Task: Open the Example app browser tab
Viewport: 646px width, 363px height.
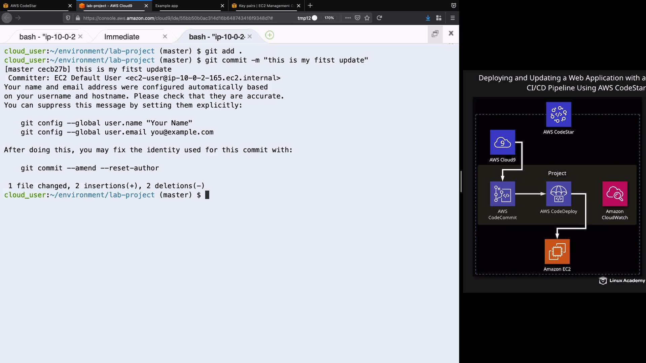Action: (167, 6)
